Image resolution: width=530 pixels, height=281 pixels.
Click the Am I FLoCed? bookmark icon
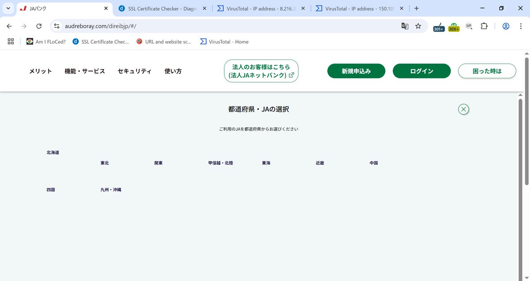click(30, 41)
